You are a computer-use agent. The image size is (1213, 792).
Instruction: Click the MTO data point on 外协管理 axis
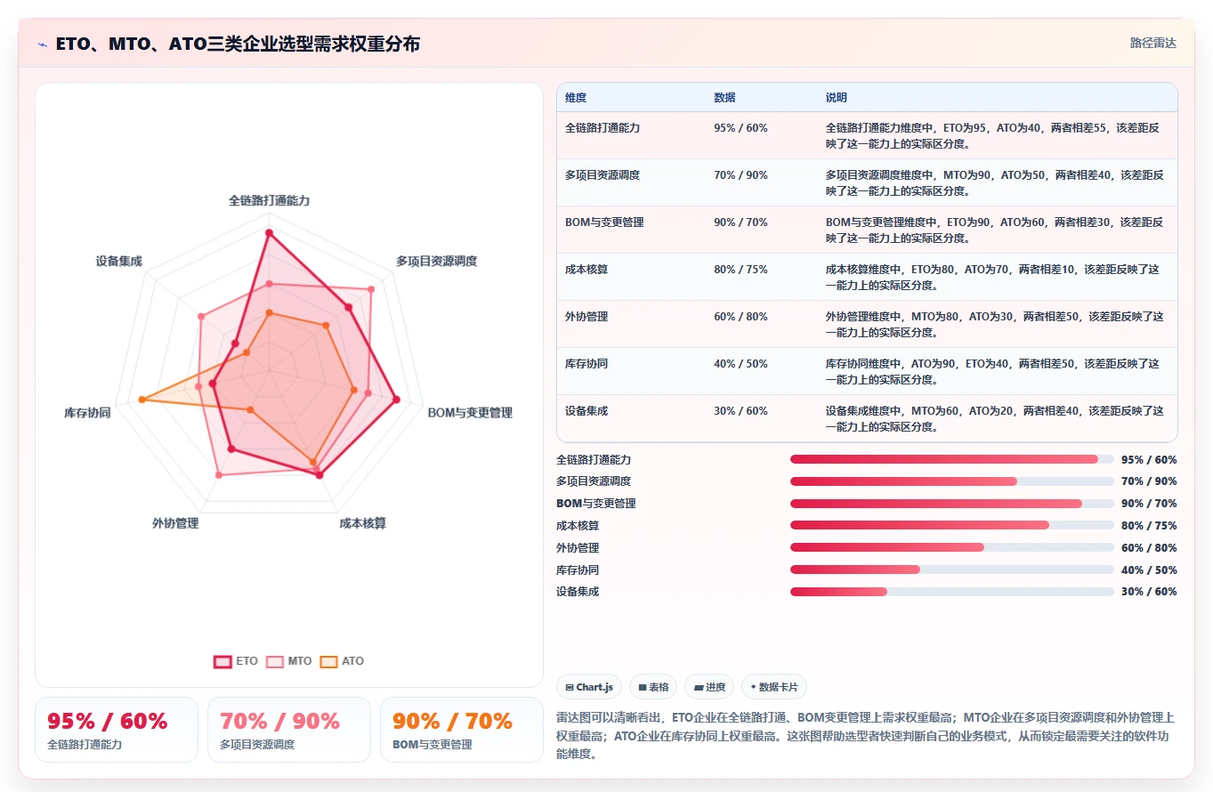219,475
